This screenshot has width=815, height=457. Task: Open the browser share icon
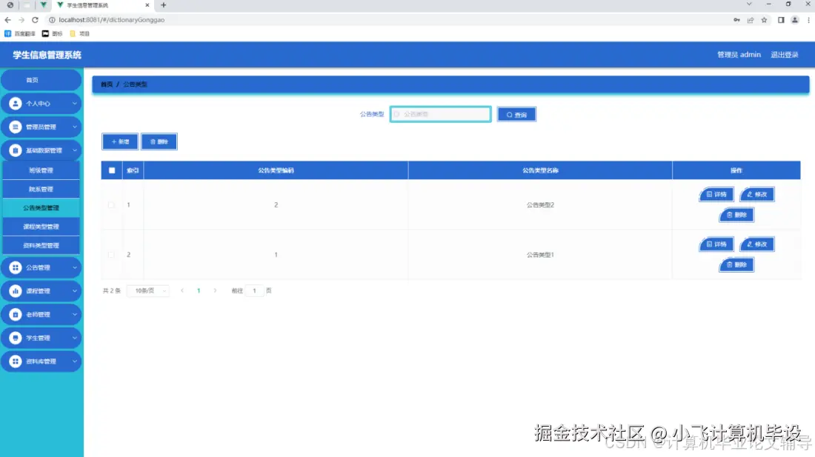[751, 20]
